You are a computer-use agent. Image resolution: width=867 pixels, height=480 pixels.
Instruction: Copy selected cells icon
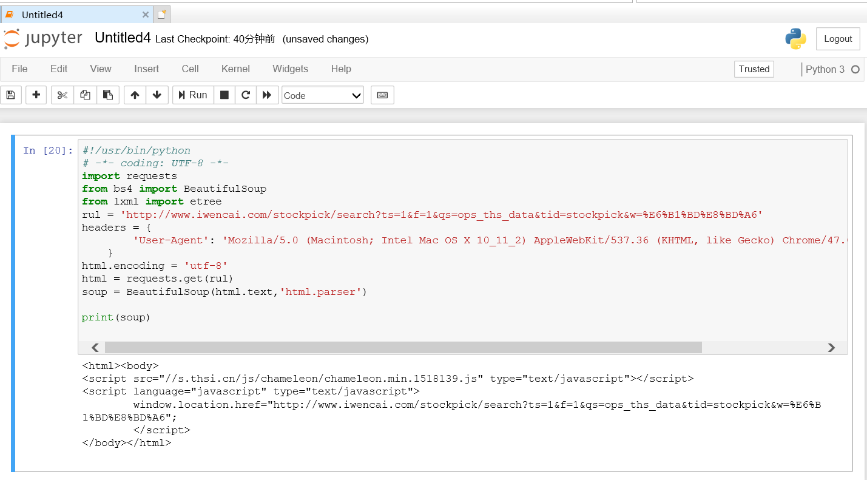coord(85,95)
